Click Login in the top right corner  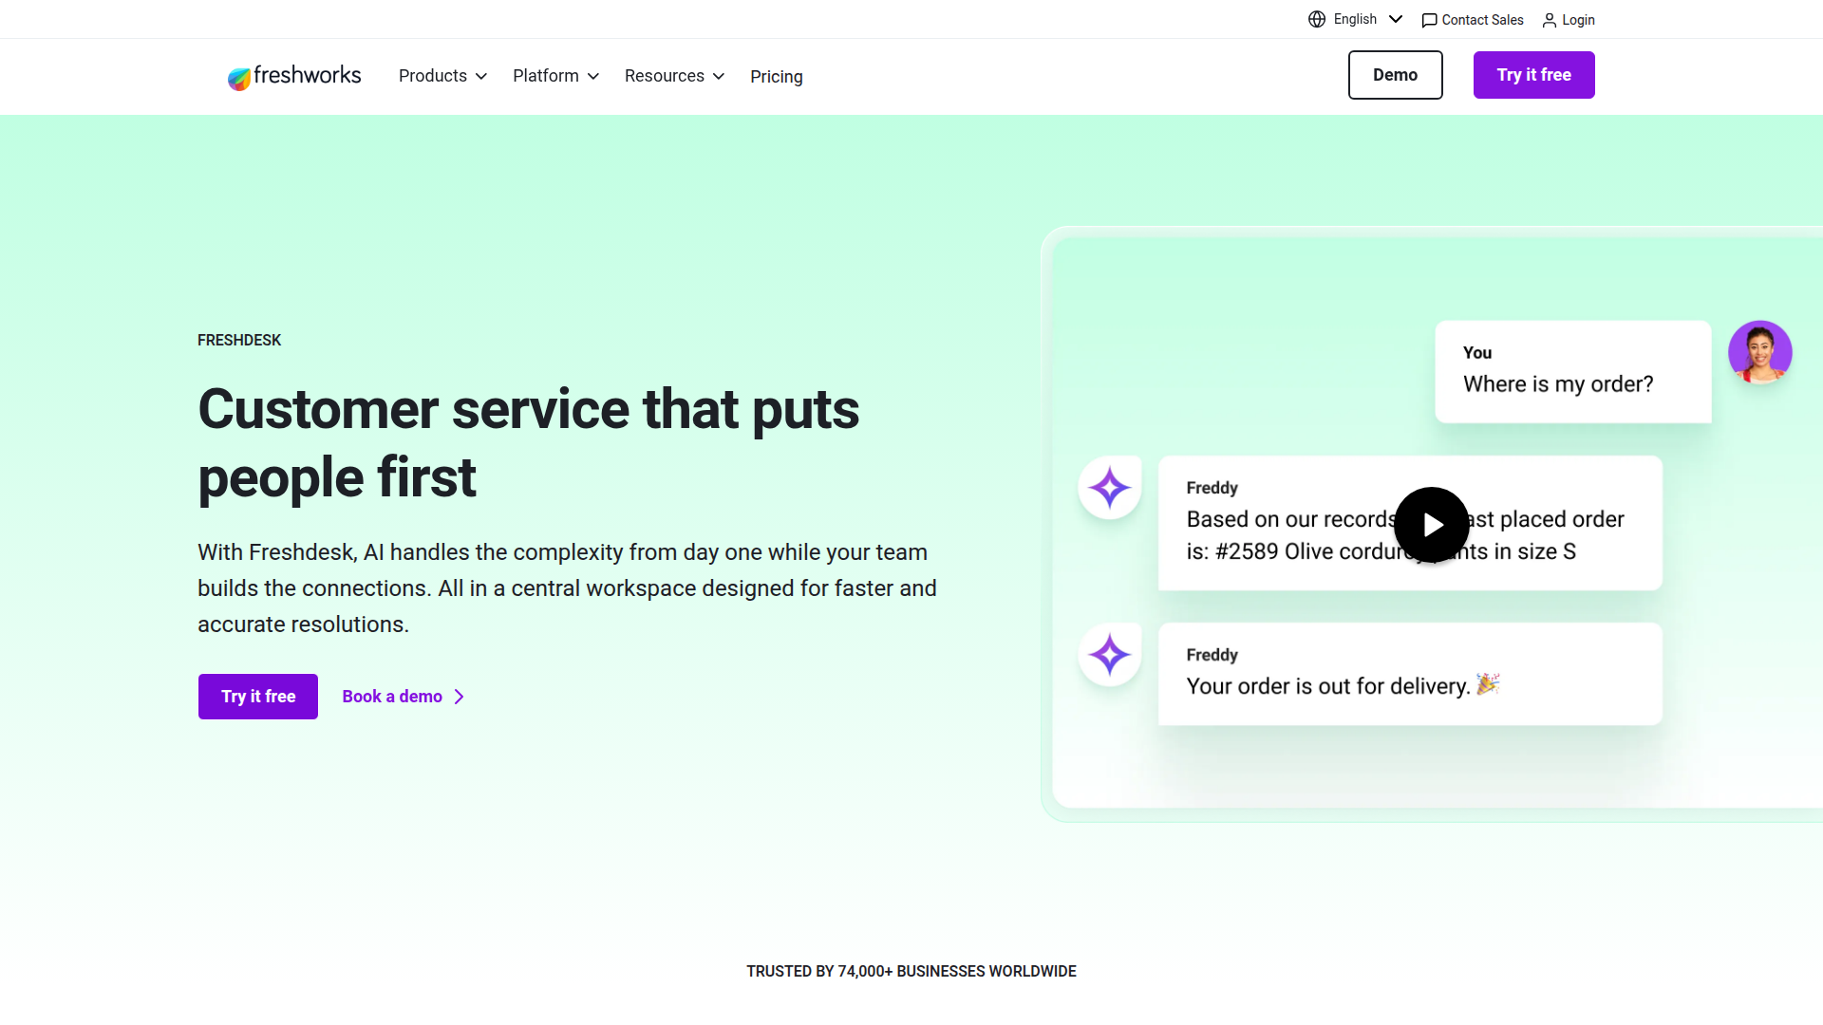(1577, 20)
